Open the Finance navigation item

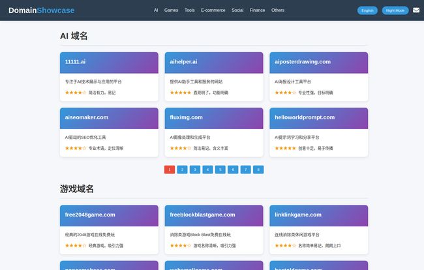pos(257,10)
